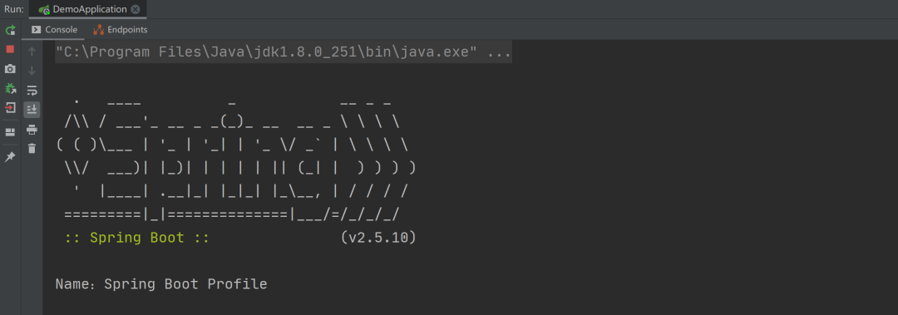Click the ':: Spring Boot ::' text
This screenshot has width=898, height=315.
[x=137, y=238]
